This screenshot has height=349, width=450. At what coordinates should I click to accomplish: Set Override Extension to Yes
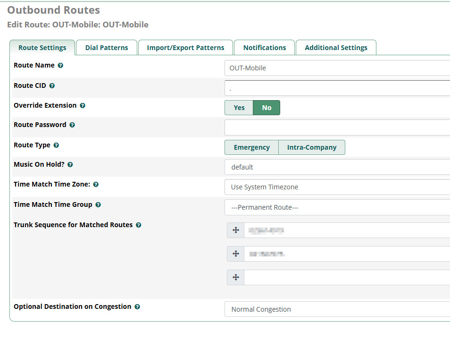pyautogui.click(x=239, y=108)
